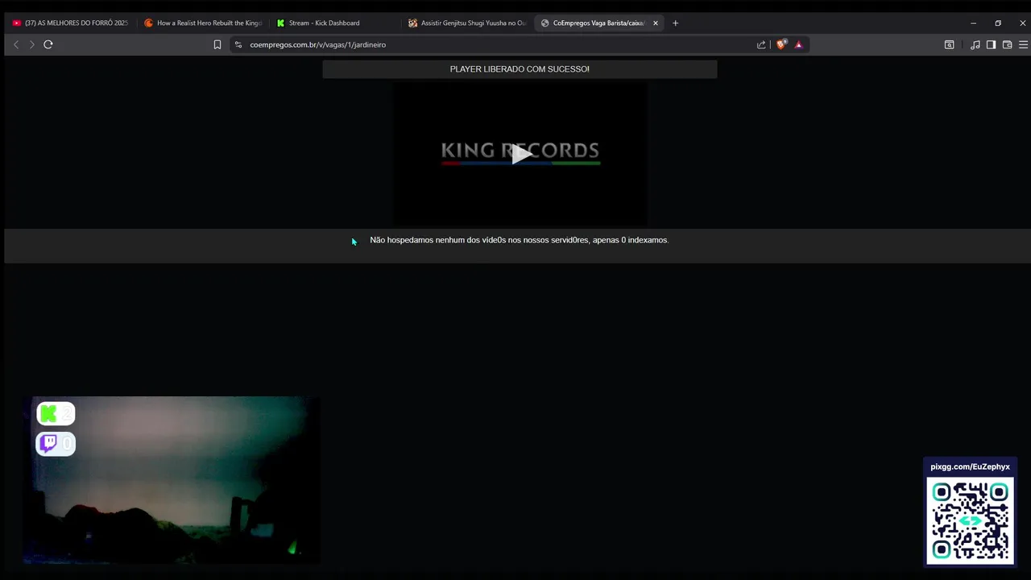Switch to Assistir Genjitsu Shugi Yuusha tab
The image size is (1031, 580).
467,23
